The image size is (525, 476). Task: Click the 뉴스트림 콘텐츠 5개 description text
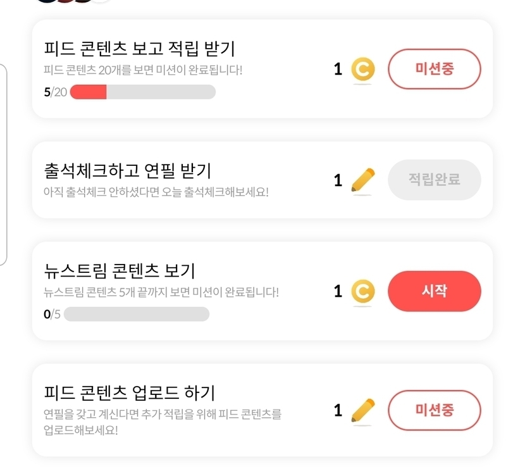[161, 292]
